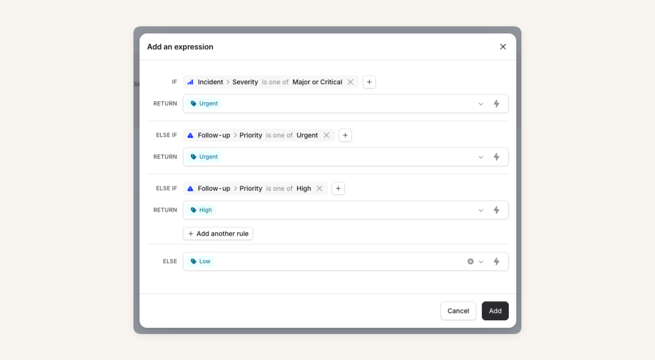Add condition to Incident Severity rule
The width and height of the screenshot is (655, 360).
[369, 82]
